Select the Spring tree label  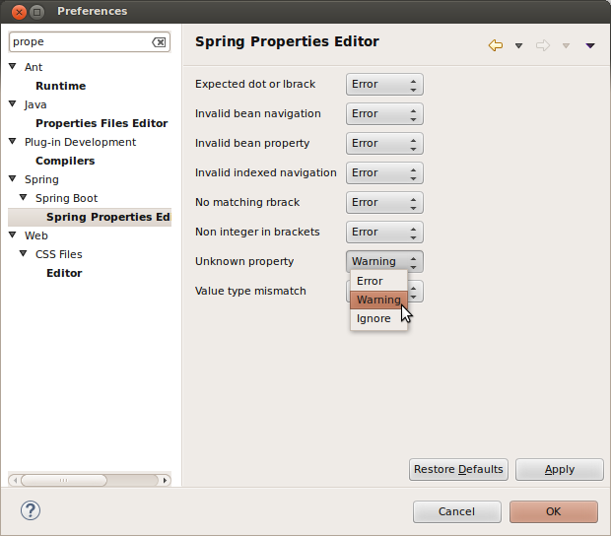click(x=41, y=179)
